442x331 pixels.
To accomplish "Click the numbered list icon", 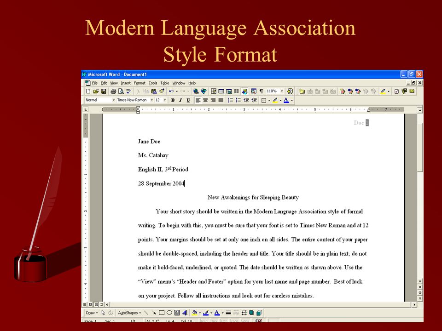I will 231,100.
